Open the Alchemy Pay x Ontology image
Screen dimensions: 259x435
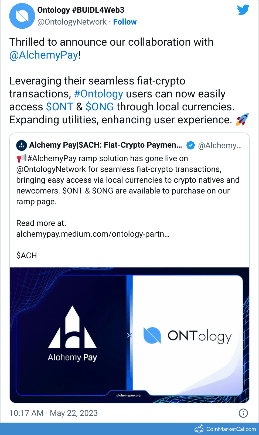(129, 335)
